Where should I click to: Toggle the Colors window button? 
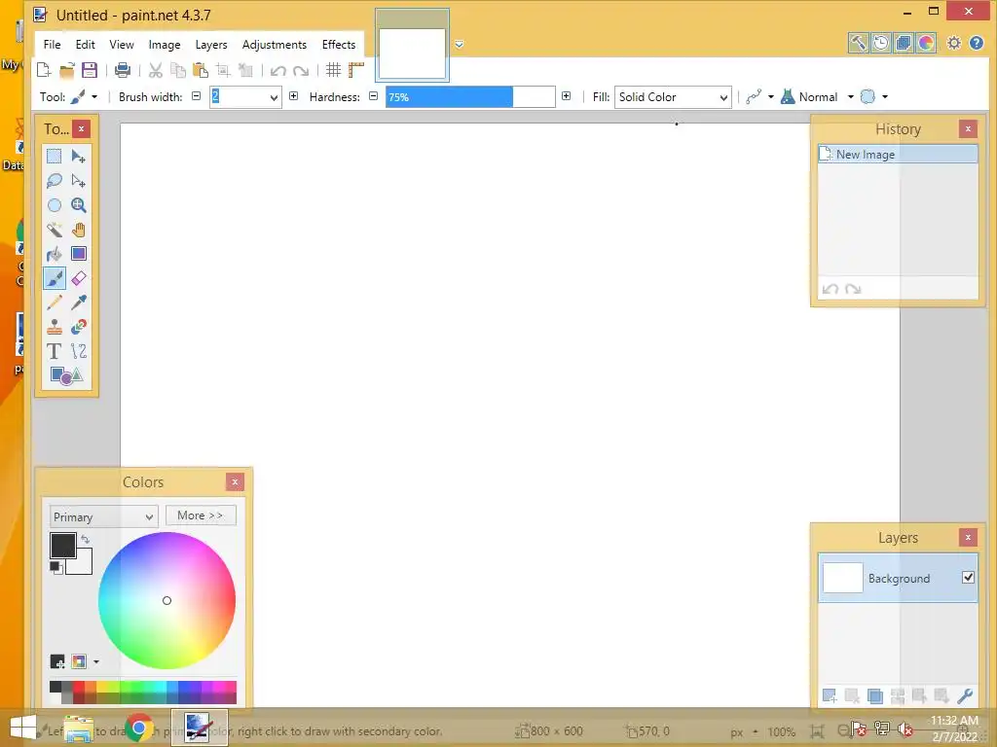pos(926,43)
